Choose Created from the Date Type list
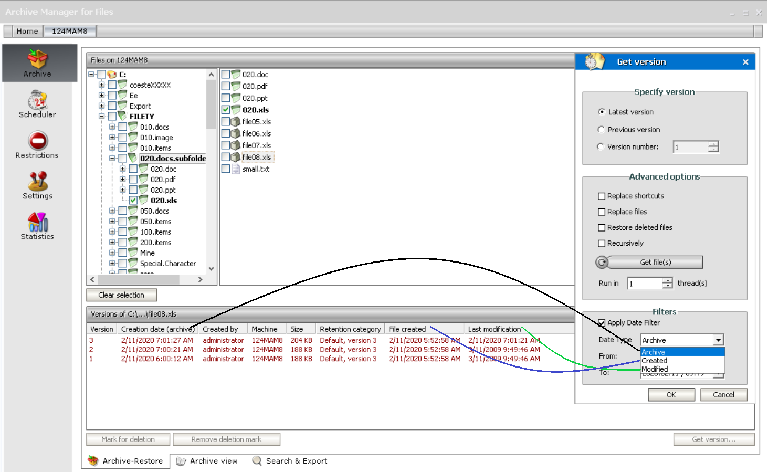The width and height of the screenshot is (768, 472). click(655, 361)
